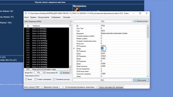Select list row ПУХА 19 ХХ РЕГРЕЙД
The height and width of the screenshot is (97, 173).
[46, 62]
